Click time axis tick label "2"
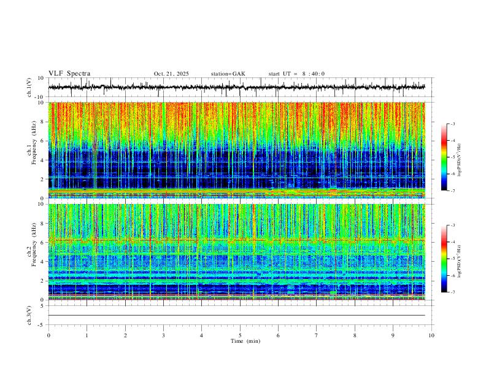This screenshot has width=486, height=376. (125, 335)
